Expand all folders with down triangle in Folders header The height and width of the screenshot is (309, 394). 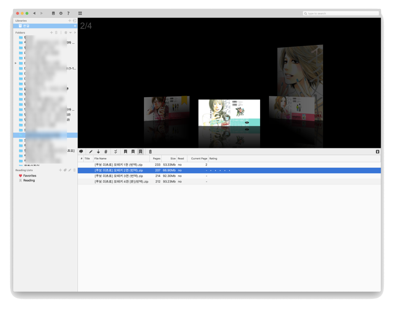pyautogui.click(x=70, y=32)
